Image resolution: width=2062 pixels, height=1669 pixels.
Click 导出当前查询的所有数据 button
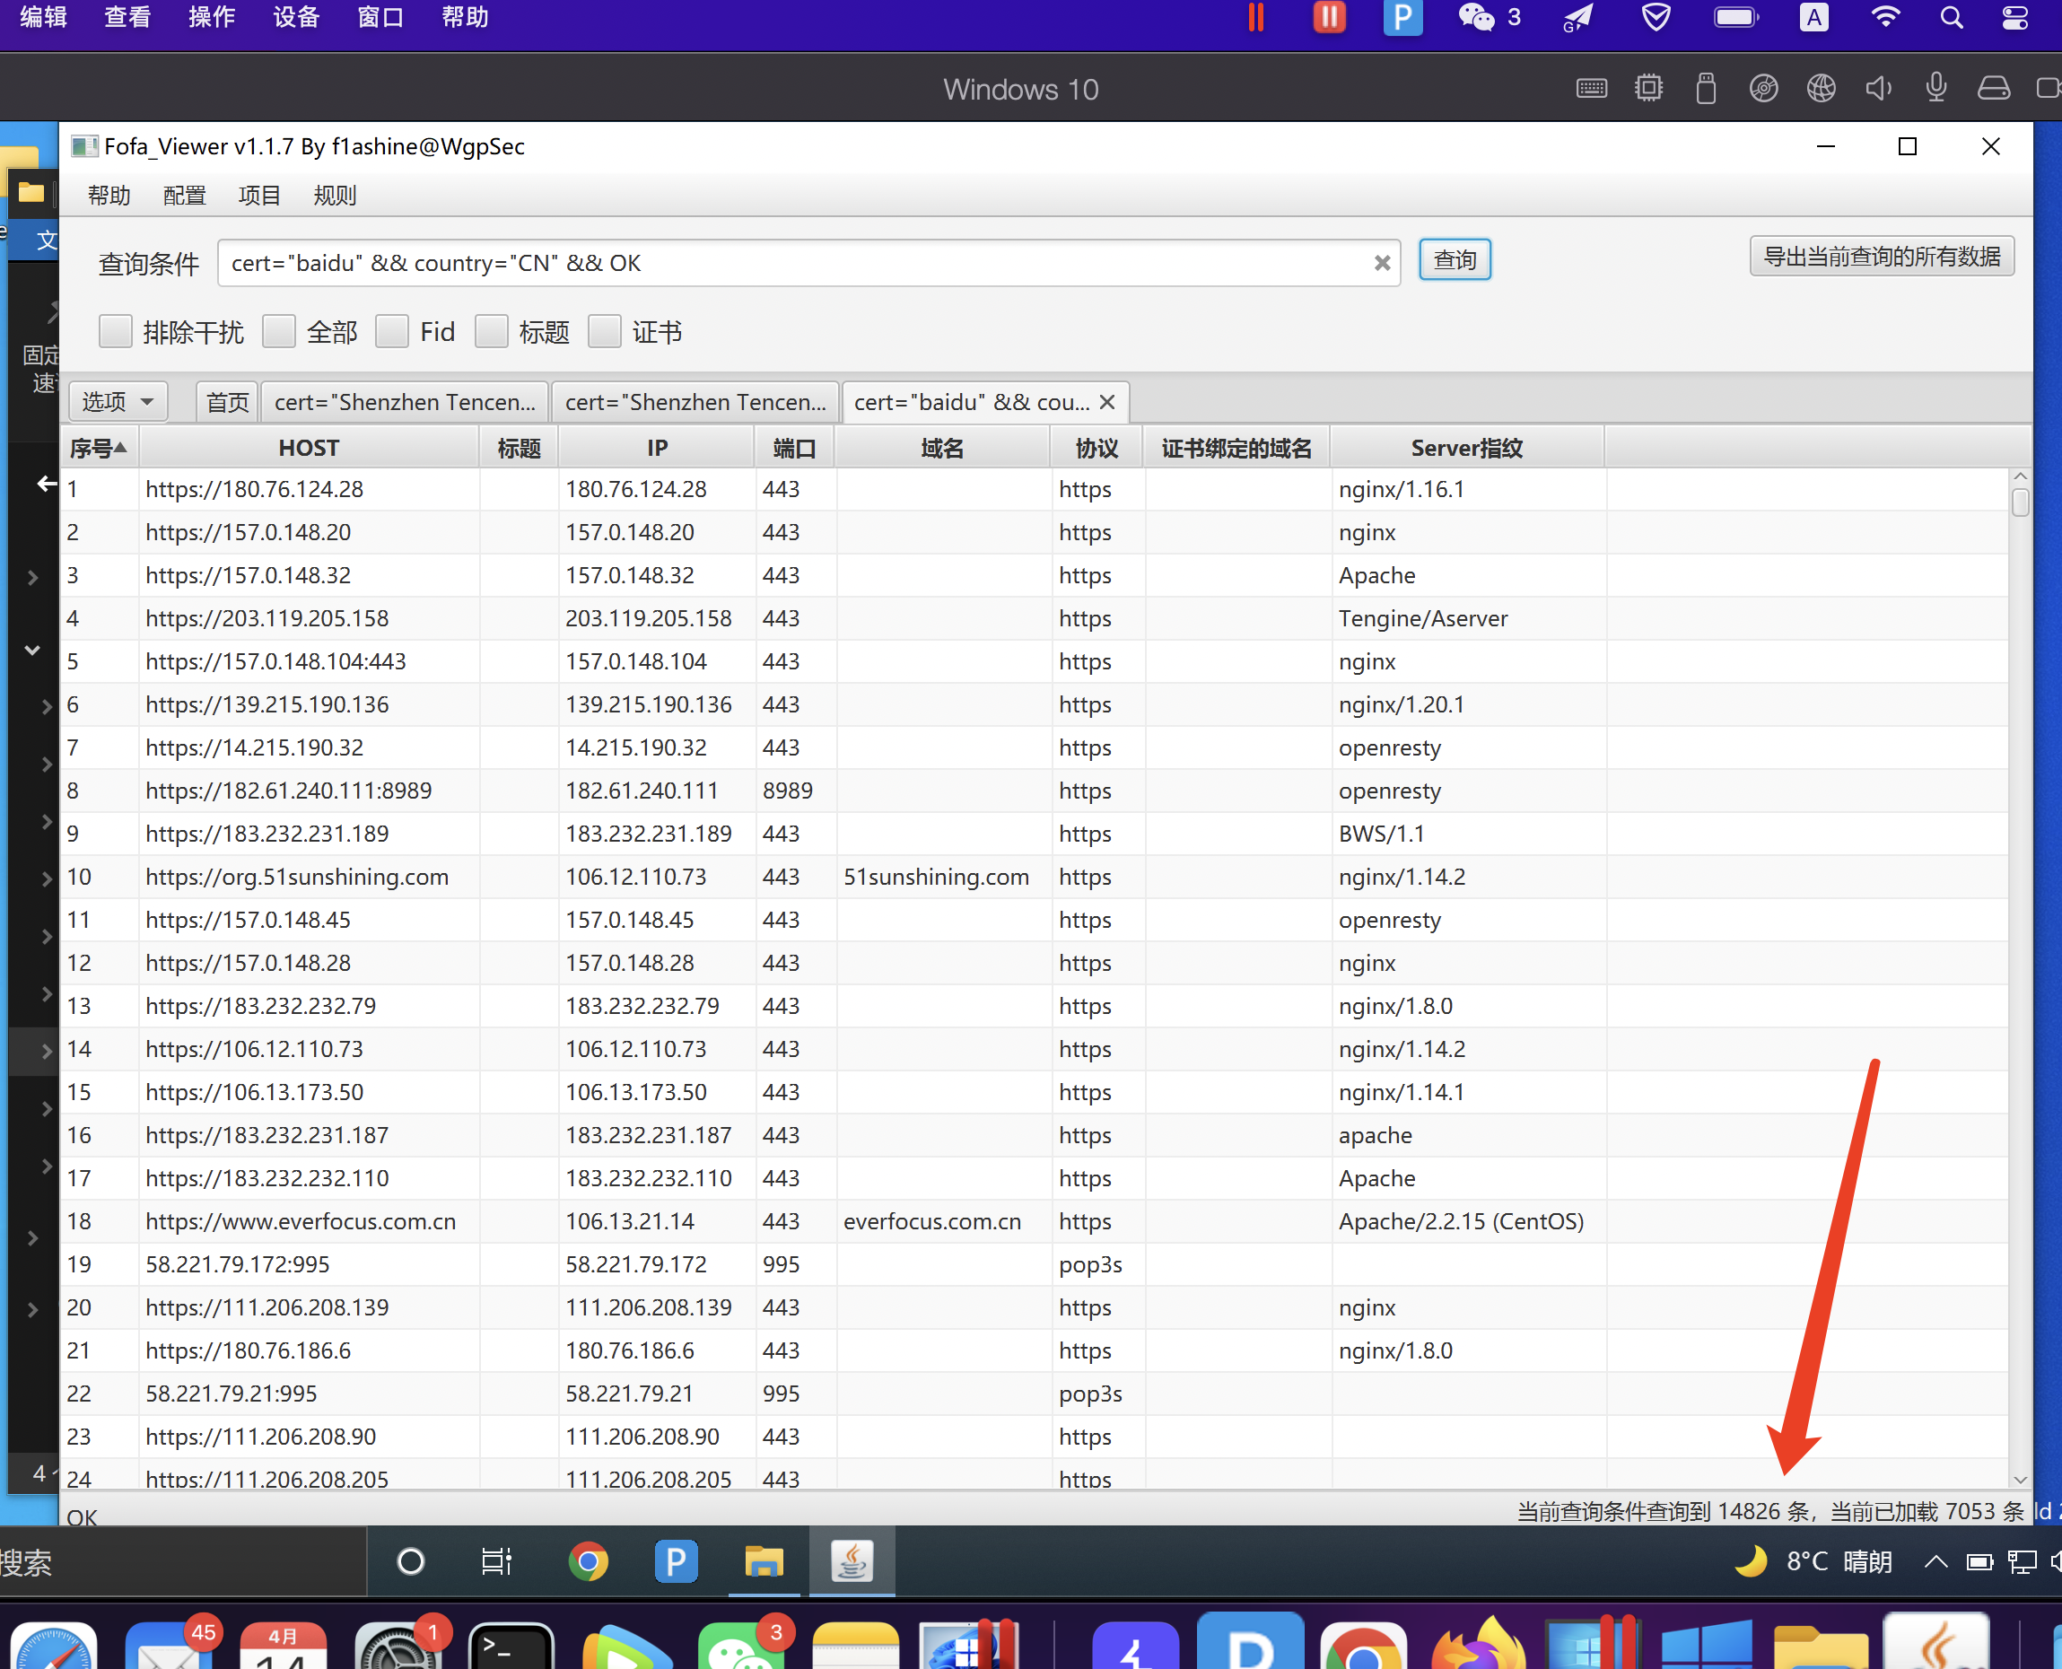[x=1881, y=257]
